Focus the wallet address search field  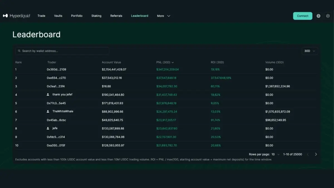tap(64, 51)
